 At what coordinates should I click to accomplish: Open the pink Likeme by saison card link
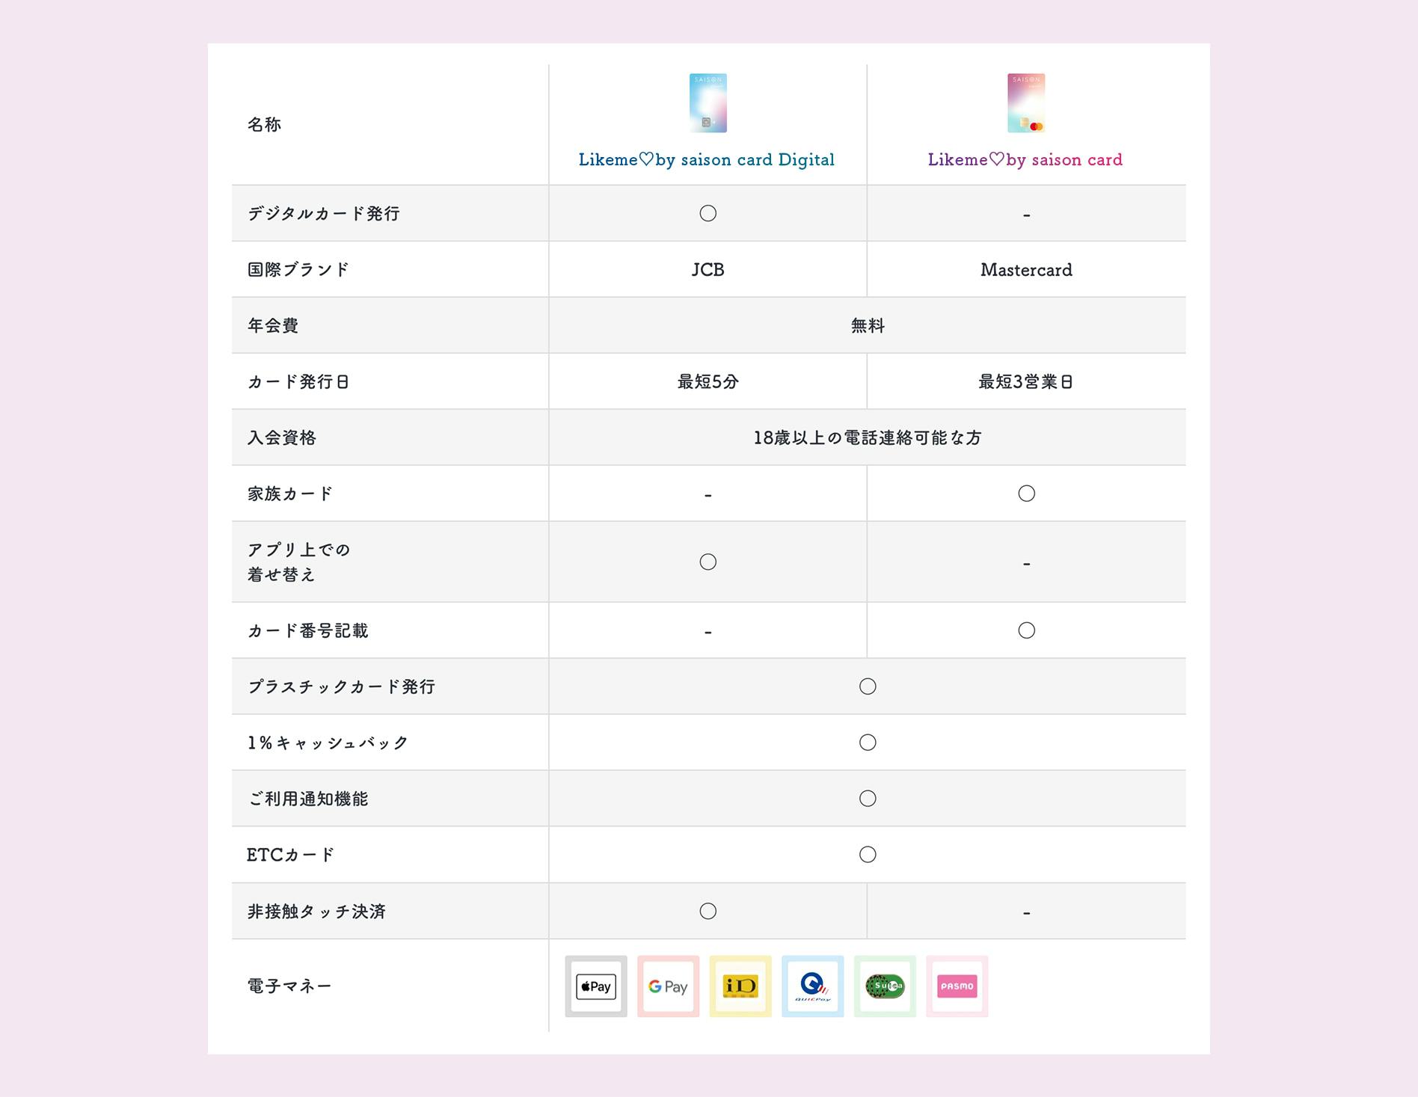[1025, 159]
